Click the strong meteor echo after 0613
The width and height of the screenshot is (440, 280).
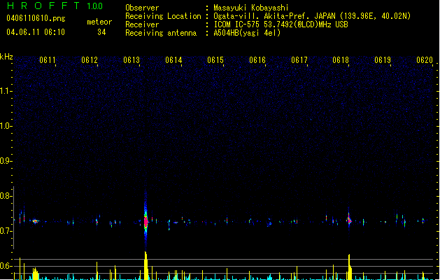[x=146, y=221]
